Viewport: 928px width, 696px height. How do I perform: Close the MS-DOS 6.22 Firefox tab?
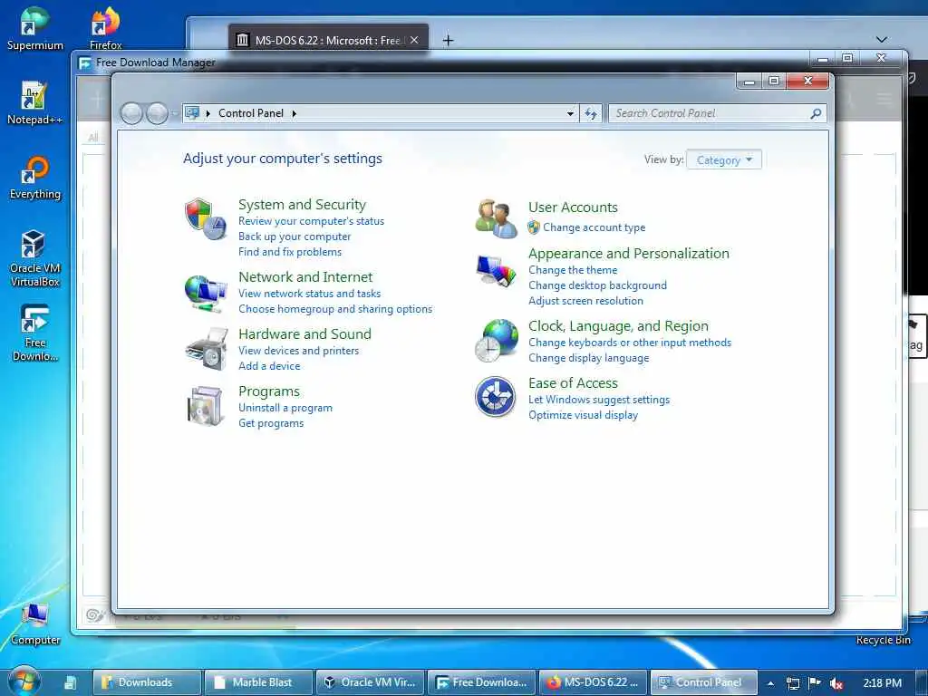point(414,40)
